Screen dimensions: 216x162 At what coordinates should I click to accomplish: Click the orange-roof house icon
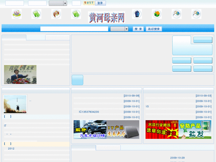[157, 14]
